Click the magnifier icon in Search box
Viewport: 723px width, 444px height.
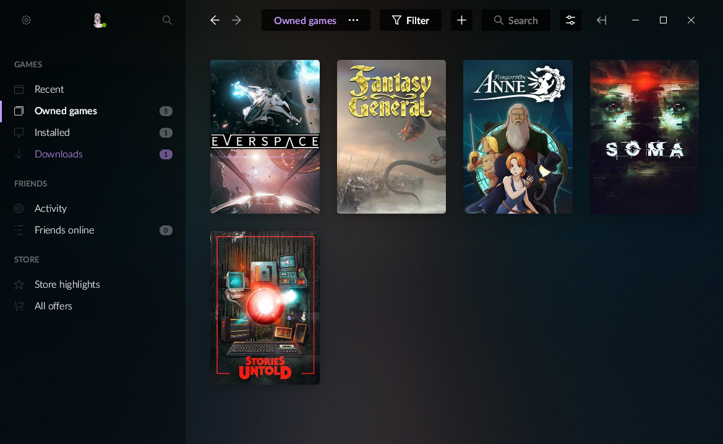498,20
